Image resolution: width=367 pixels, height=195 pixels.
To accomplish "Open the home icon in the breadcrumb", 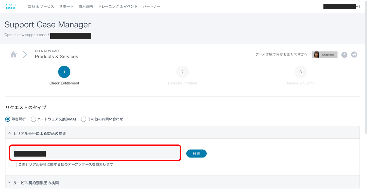I will pos(13,54).
